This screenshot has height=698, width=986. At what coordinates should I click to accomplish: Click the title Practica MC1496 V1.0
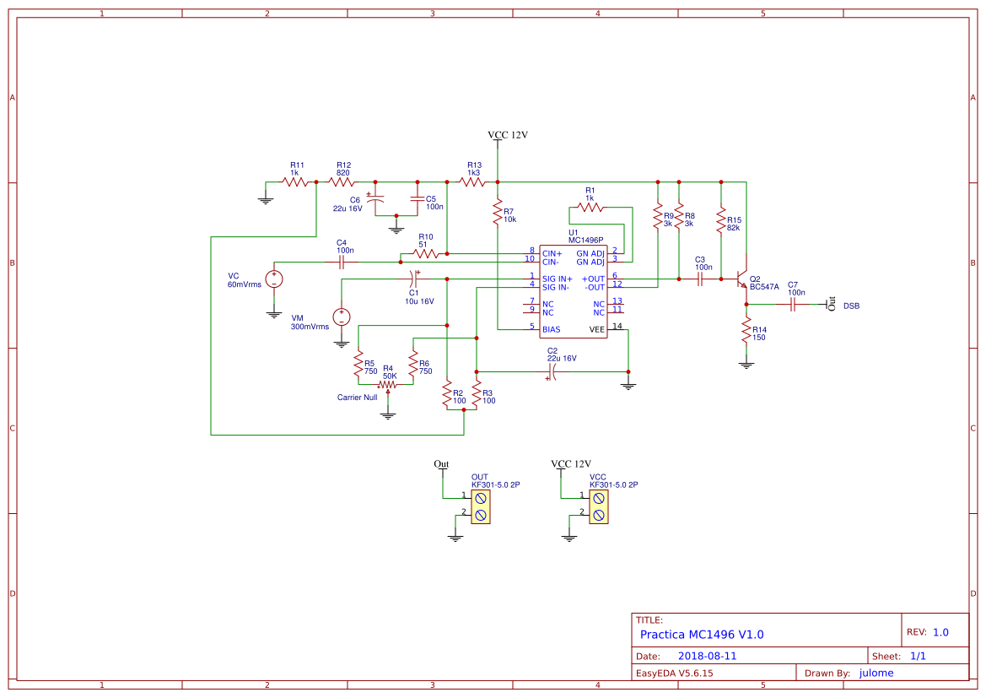click(702, 634)
